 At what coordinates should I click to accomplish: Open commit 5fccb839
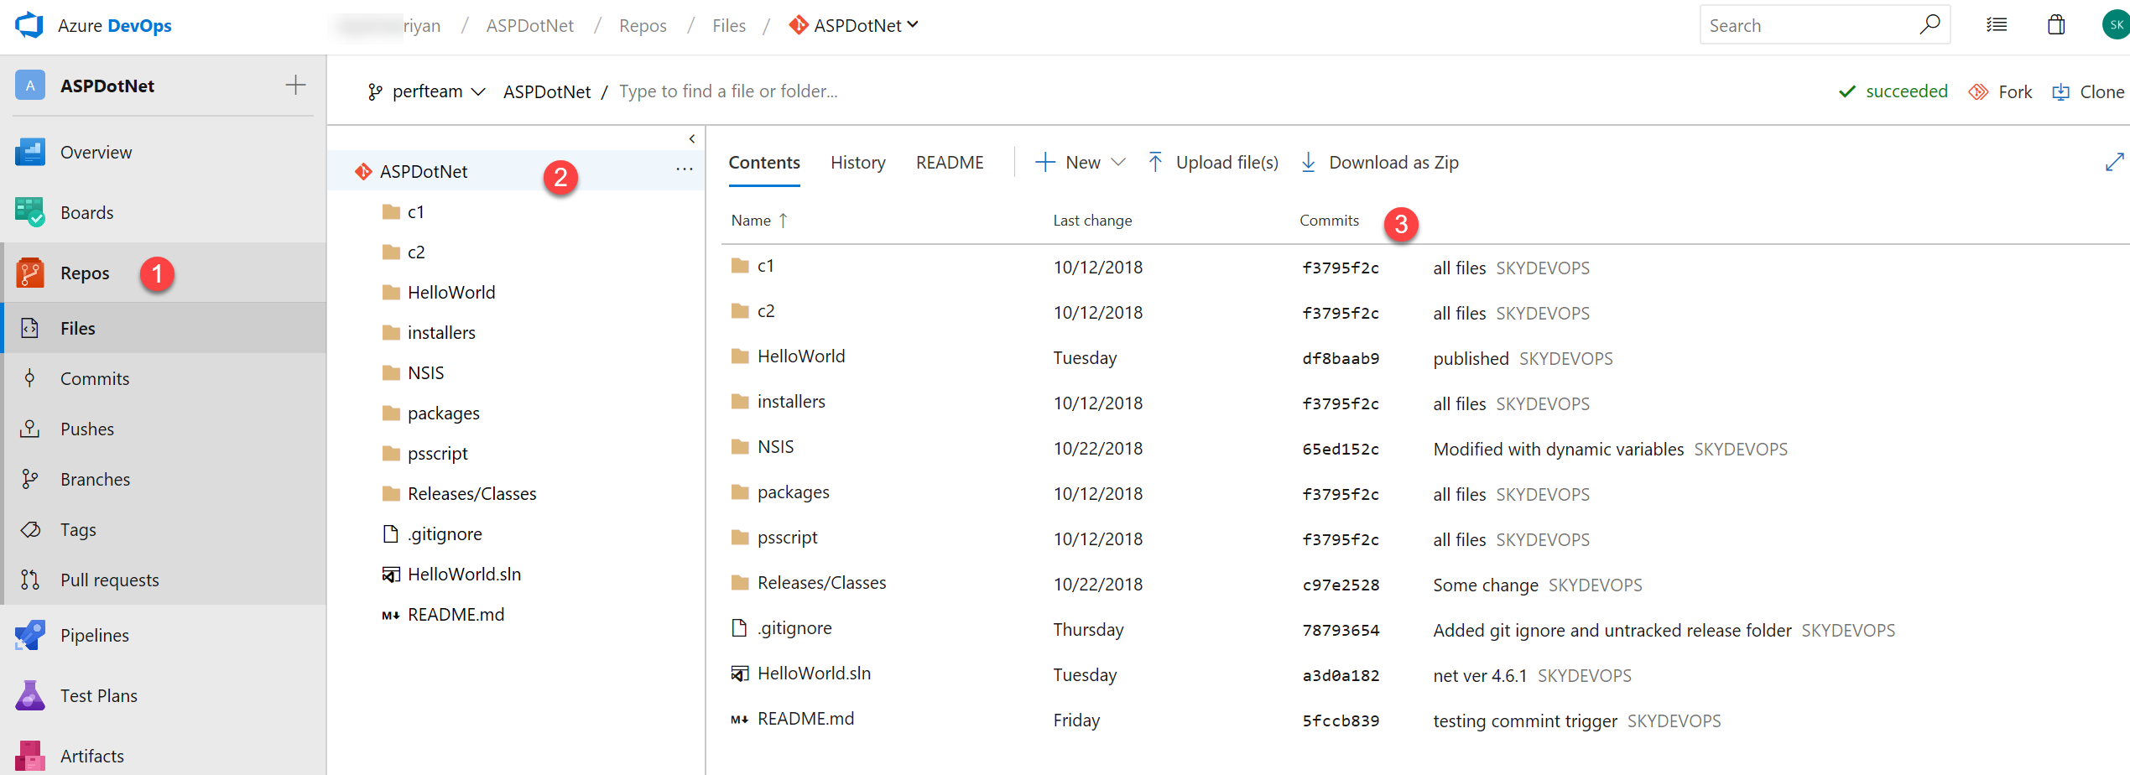click(x=1341, y=721)
